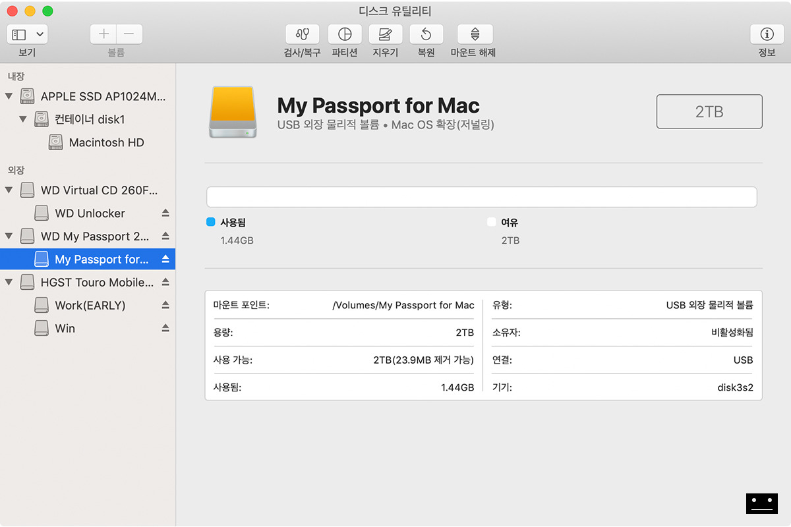Click Unmount (마운트 해제) toolbar icon

[475, 34]
